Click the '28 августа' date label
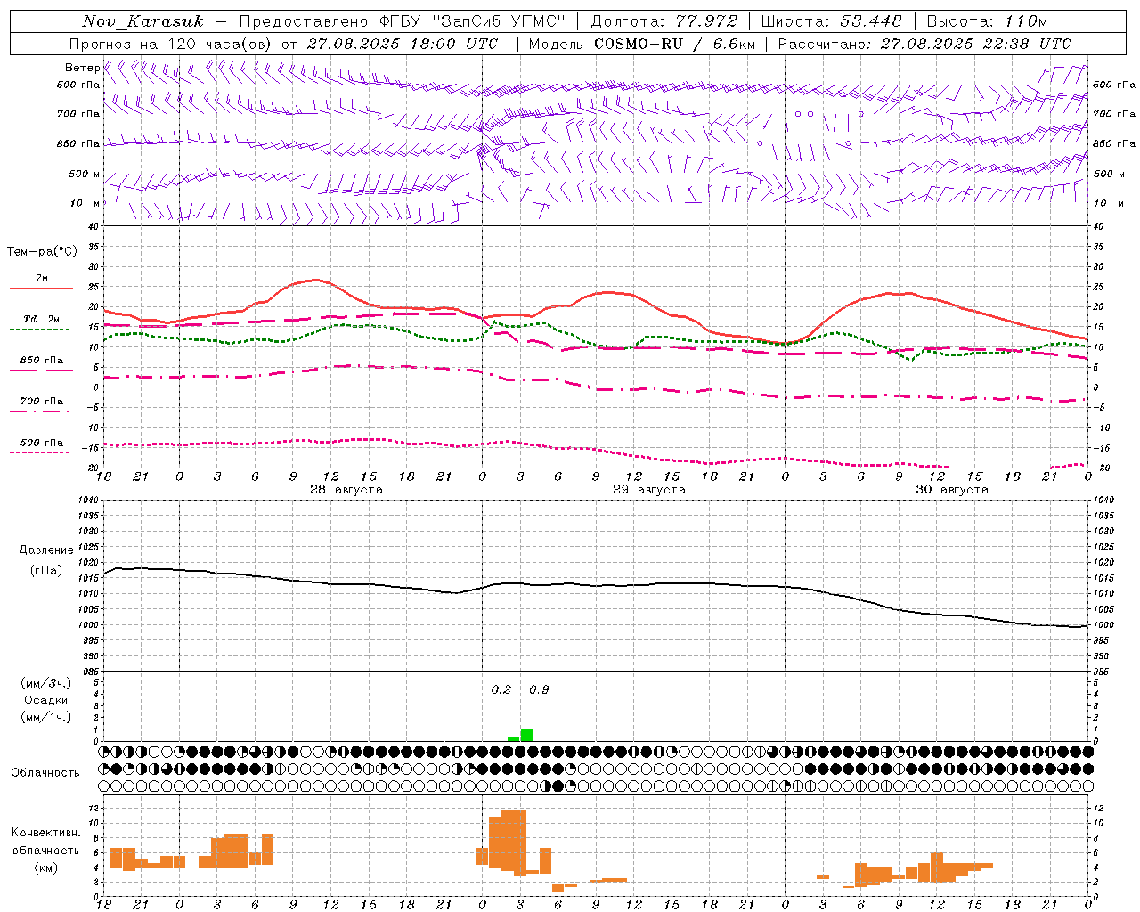 coord(346,490)
